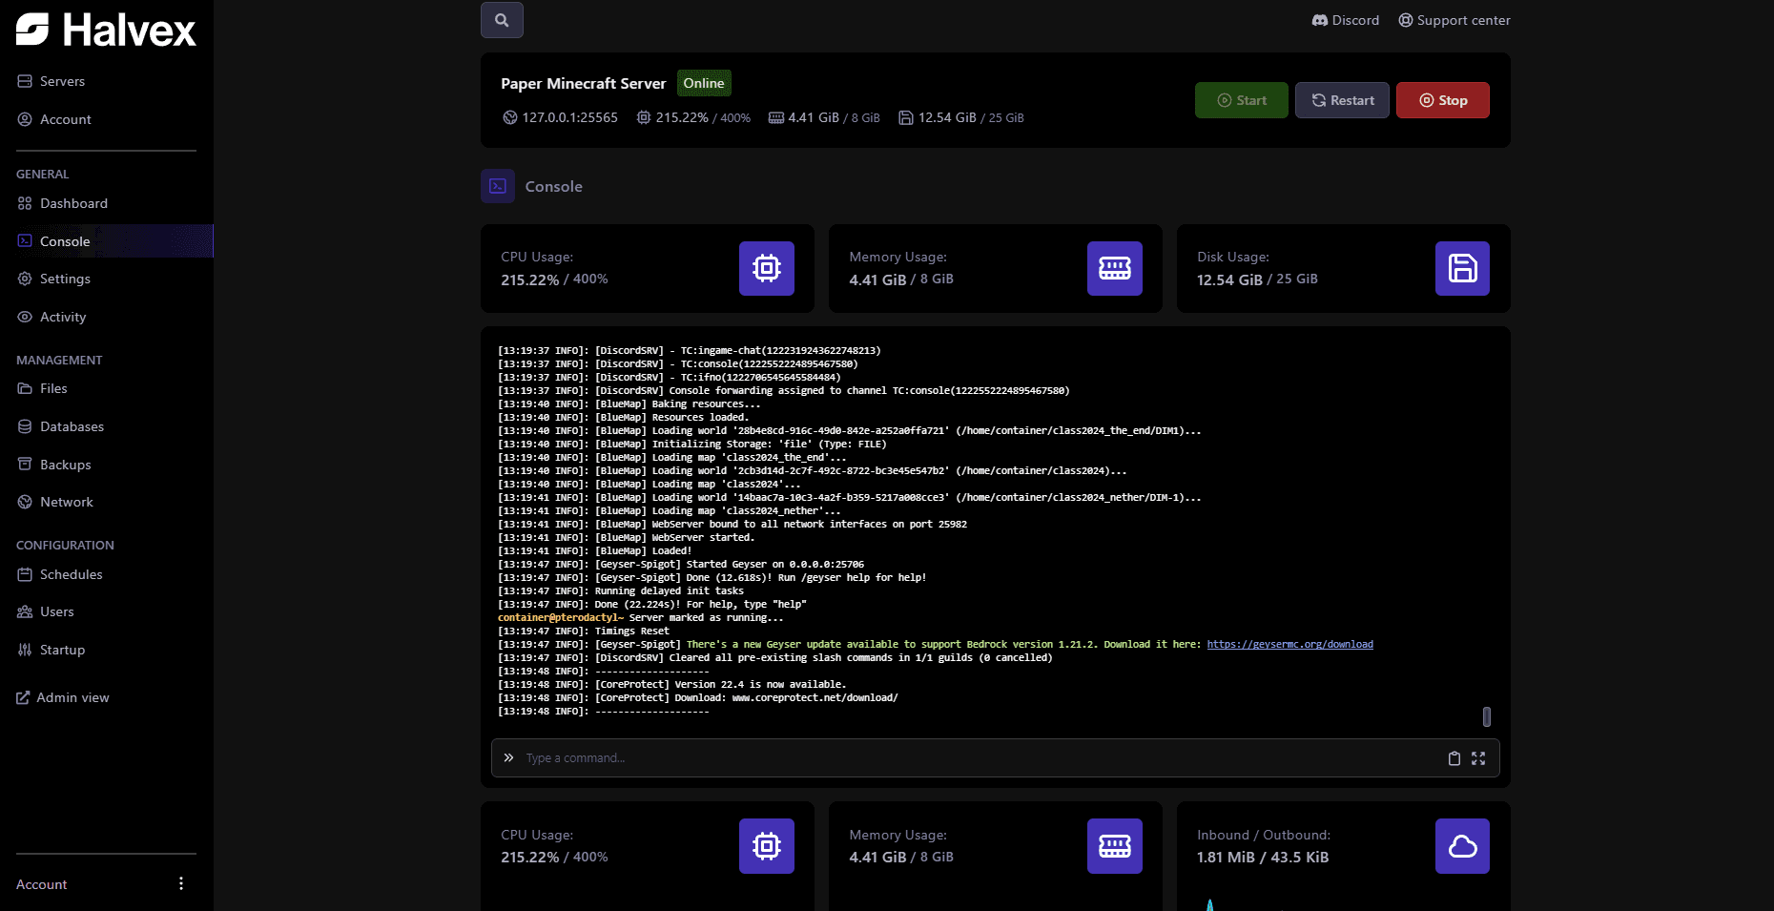The image size is (1774, 911).
Task: Switch to Admin view
Action: pos(63,697)
